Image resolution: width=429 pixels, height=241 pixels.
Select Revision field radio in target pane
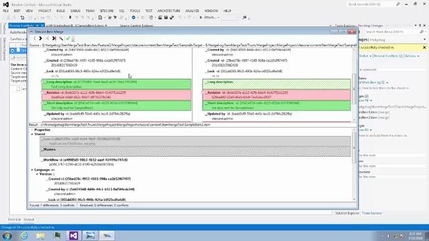pyautogui.click(x=203, y=92)
